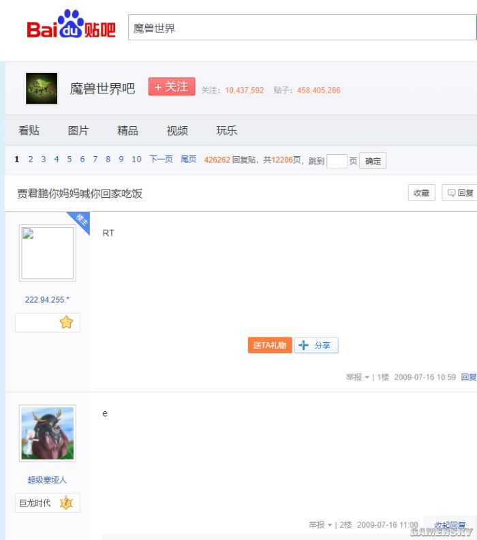The height and width of the screenshot is (540, 477).
Task: Click the broken avatar image of first poster
Action: click(48, 253)
